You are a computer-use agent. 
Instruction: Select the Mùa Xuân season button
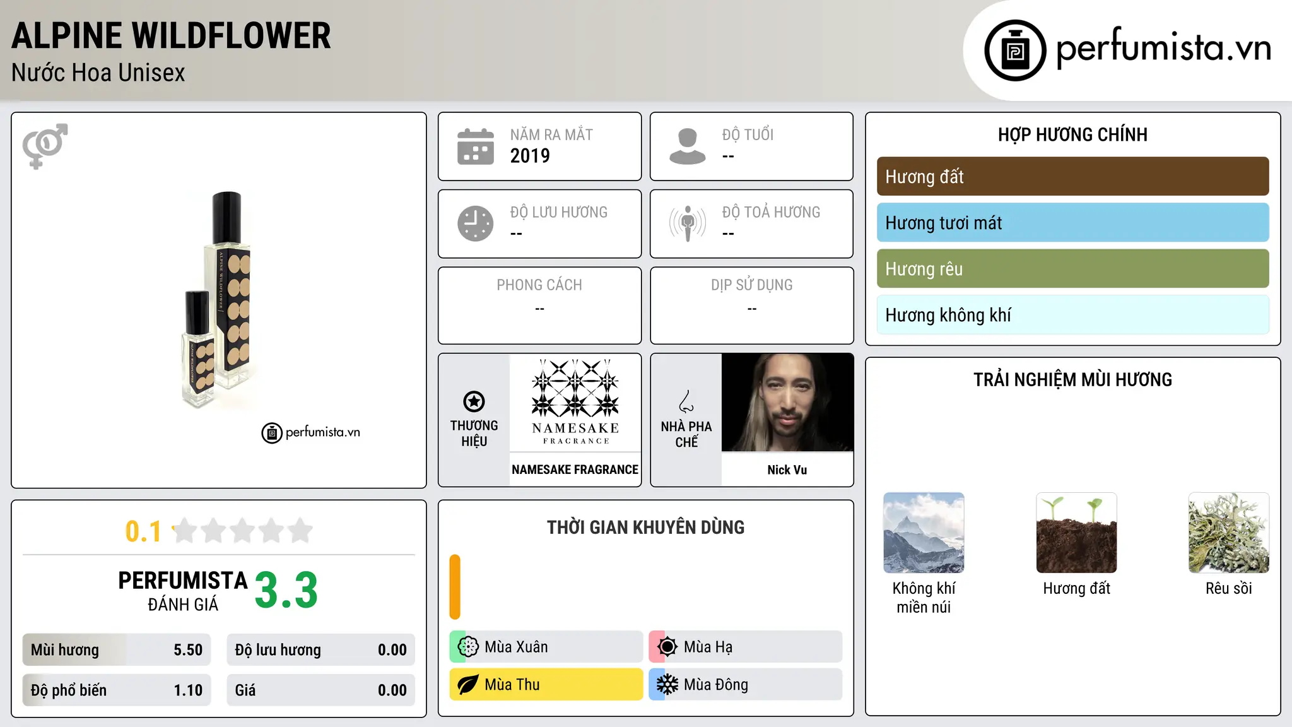click(546, 647)
